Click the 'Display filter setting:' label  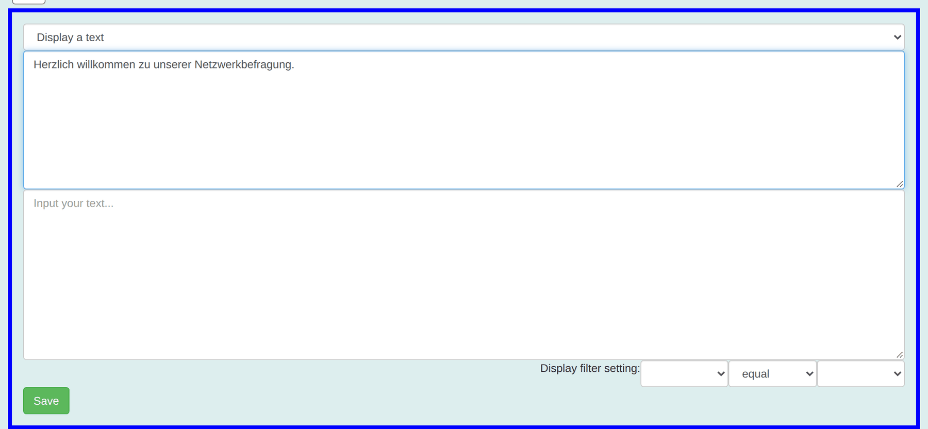click(590, 368)
